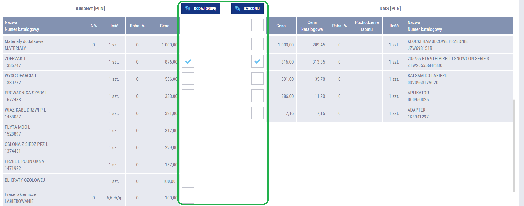
Task: Uncheck the PIRELLI SNOWCON tire row checkbox
Action: 257,62
